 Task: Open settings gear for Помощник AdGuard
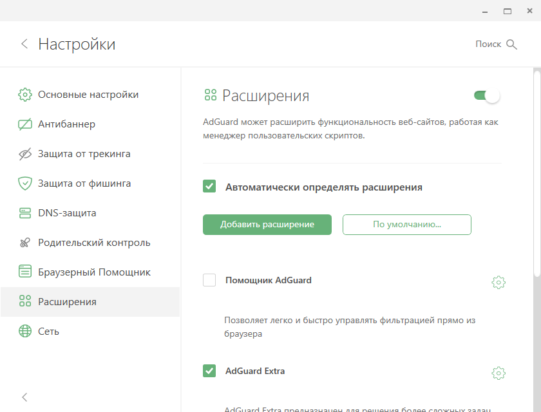pyautogui.click(x=498, y=283)
